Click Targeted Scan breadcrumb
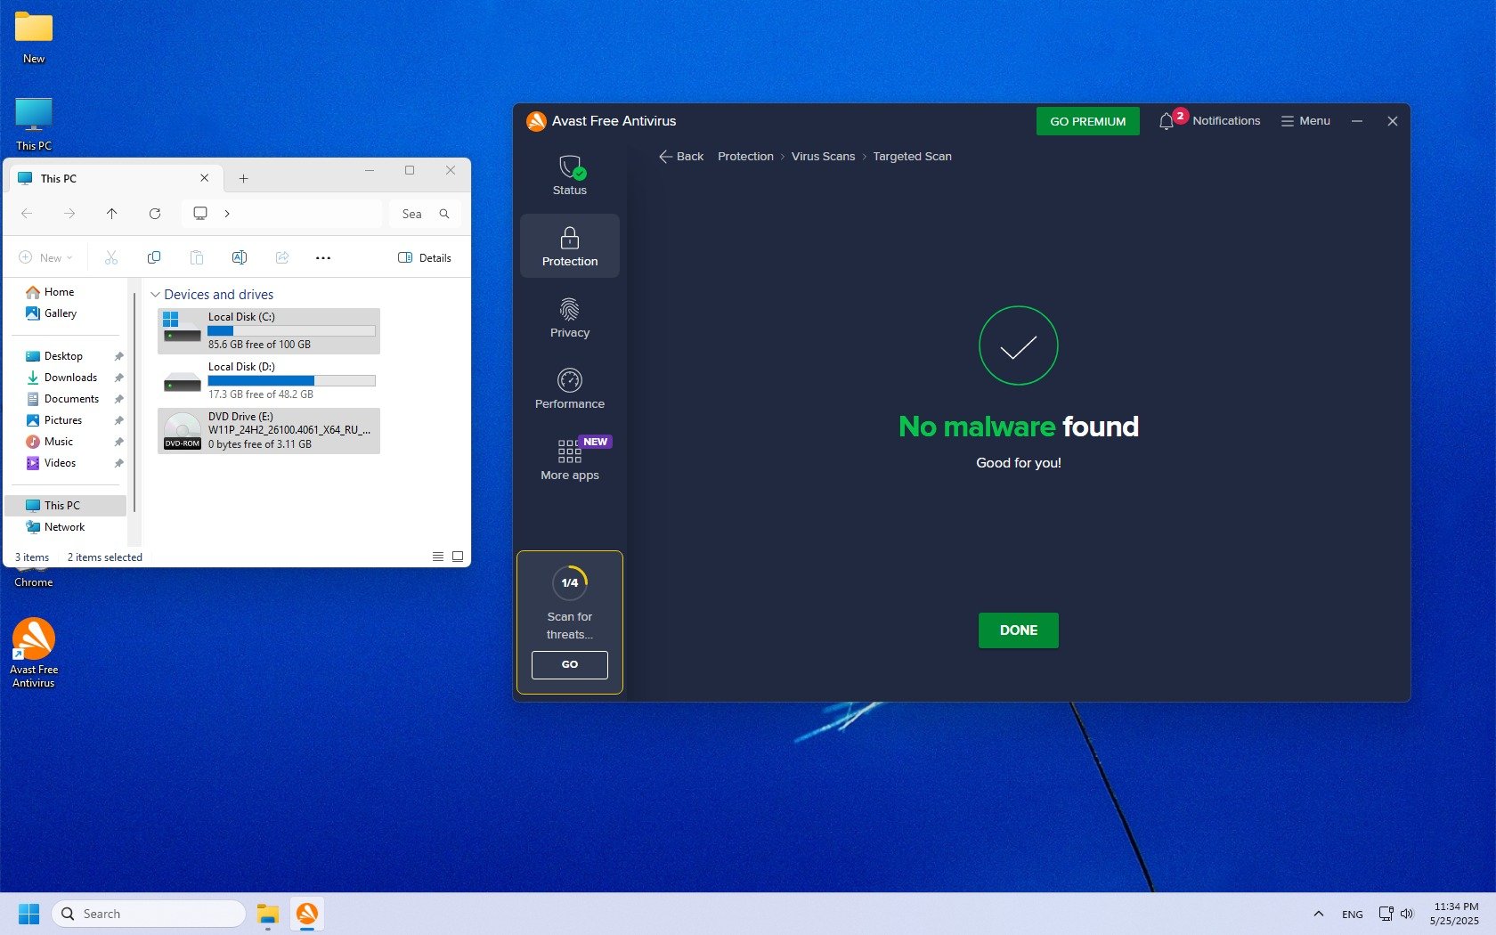Image resolution: width=1496 pixels, height=935 pixels. pos(912,157)
